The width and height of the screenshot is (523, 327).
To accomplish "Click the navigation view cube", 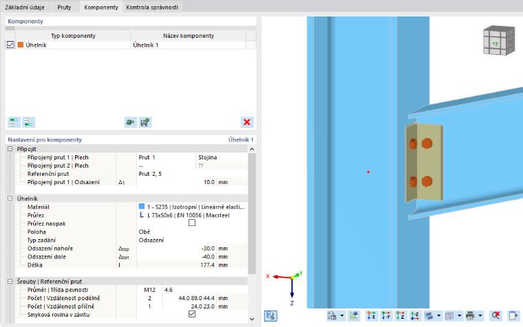I will coord(498,41).
